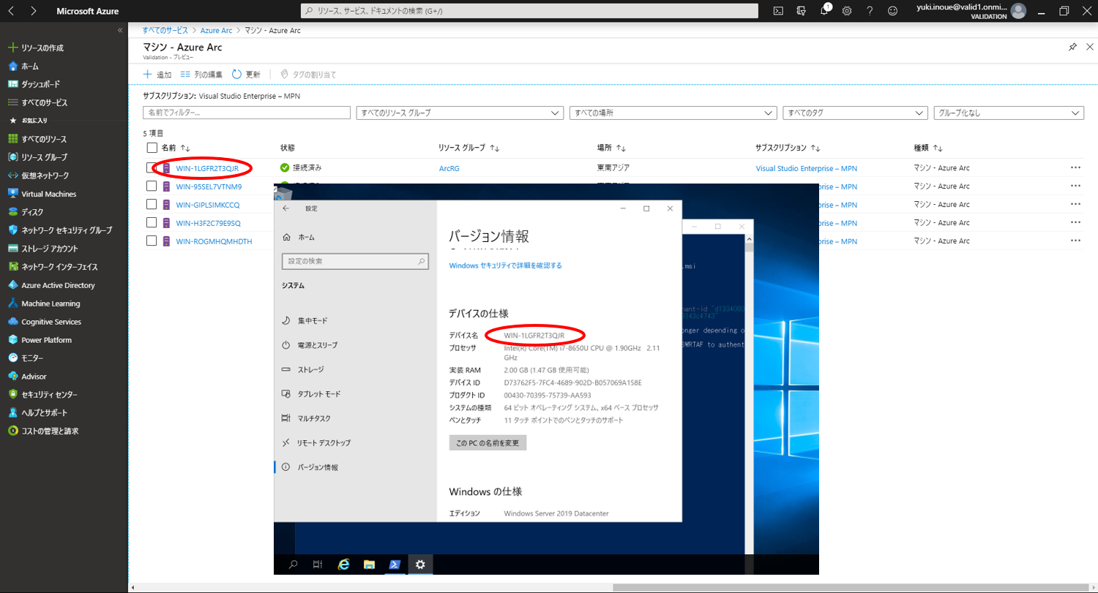Tick the select-all checkbox in header
1098x593 pixels.
coord(152,148)
